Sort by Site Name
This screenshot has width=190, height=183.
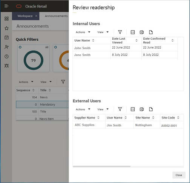(153, 118)
